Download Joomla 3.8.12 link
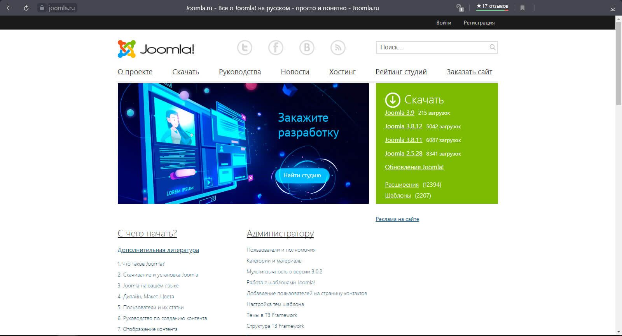This screenshot has width=622, height=336. coord(404,126)
